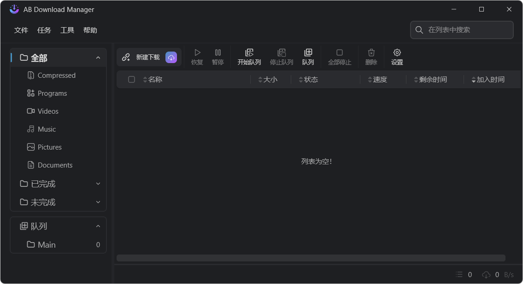
Task: Expand the 已完成 finished section chevron
Action: point(98,184)
